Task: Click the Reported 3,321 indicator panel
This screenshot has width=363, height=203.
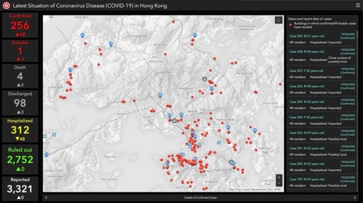Action: [20, 188]
